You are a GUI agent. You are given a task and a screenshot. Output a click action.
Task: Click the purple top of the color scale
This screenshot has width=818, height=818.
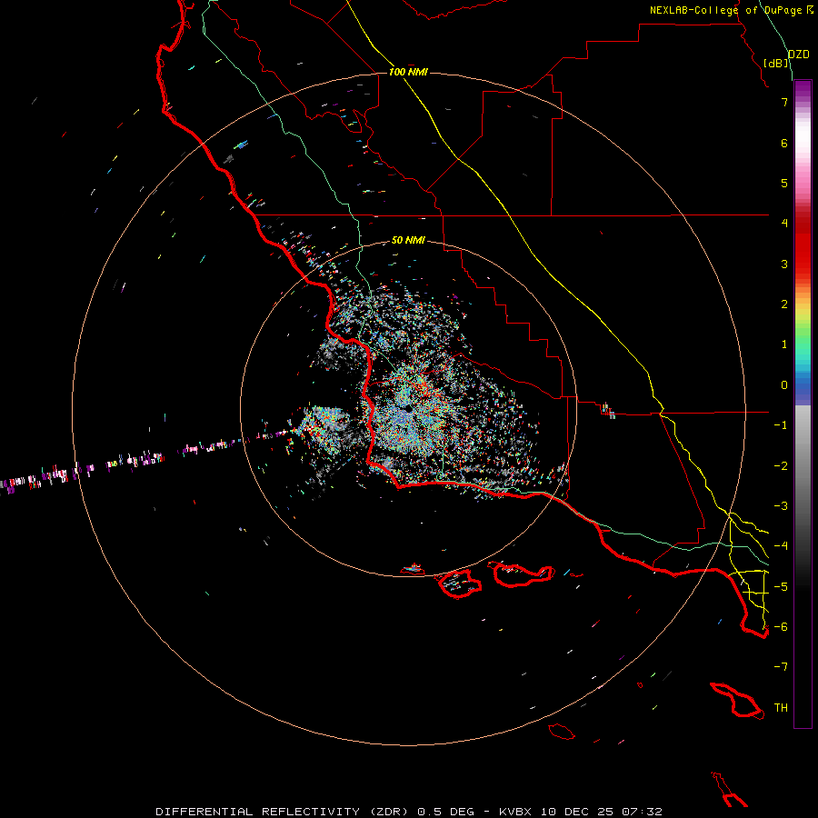[803, 89]
